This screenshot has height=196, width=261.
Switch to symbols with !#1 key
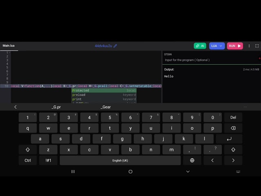(x=48, y=160)
